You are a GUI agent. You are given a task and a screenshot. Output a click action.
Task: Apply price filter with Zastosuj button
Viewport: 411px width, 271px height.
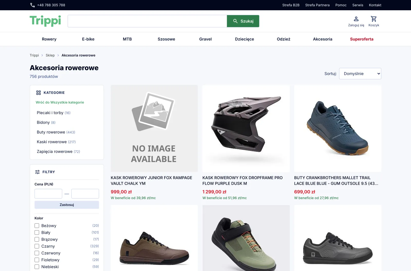point(67,205)
